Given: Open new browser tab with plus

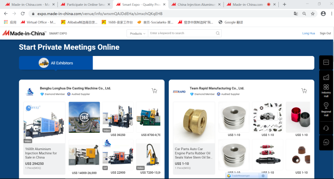Looking at the screenshot, I should coord(285,4).
